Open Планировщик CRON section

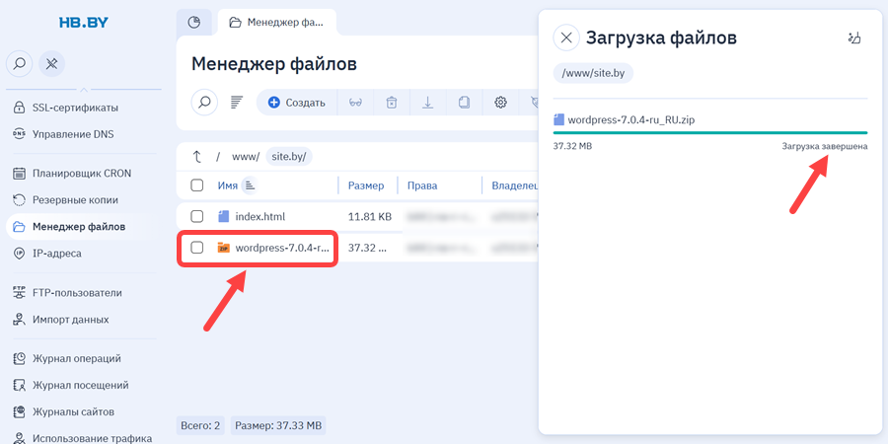(x=83, y=174)
